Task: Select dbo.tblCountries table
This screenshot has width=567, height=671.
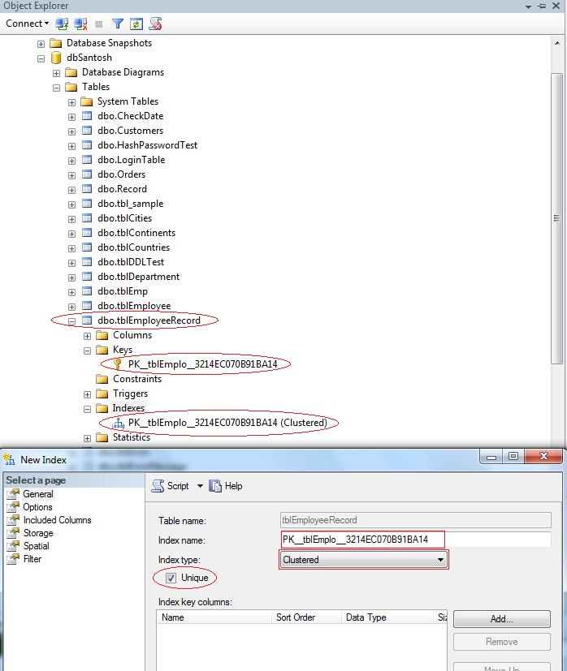Action: (133, 247)
